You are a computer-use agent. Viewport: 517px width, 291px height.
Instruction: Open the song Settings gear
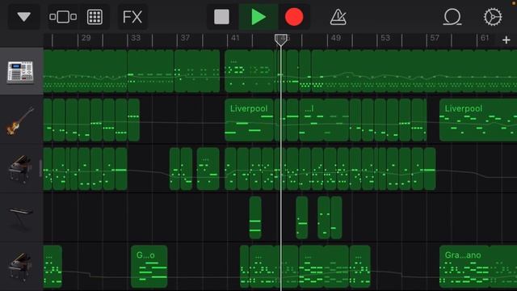(x=493, y=16)
